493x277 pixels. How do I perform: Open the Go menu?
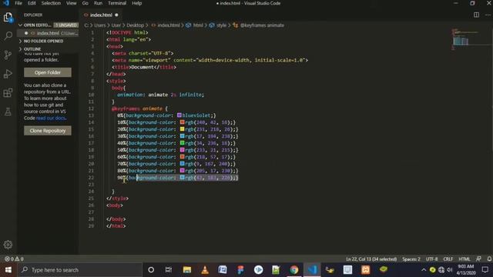85,3
